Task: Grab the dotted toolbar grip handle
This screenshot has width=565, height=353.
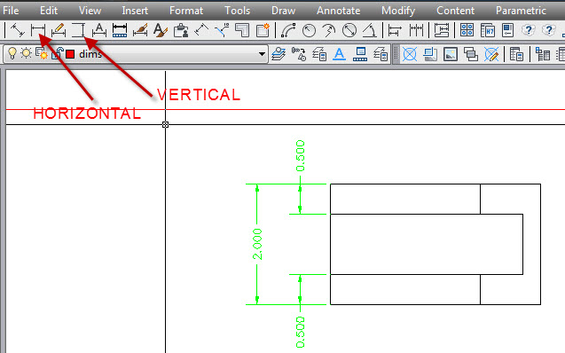Action: (x=396, y=54)
